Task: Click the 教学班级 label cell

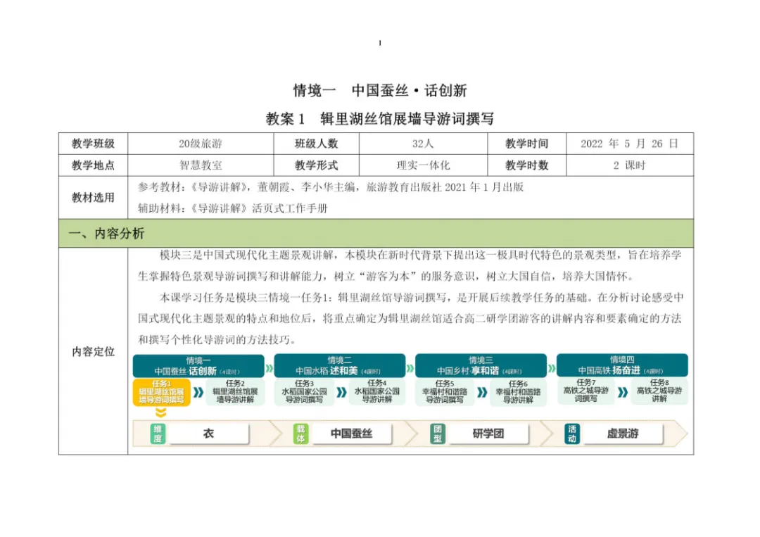Action: [x=93, y=144]
